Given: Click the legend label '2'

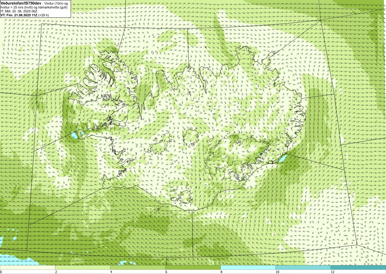Looking at the screenshot, I should 56,272.
